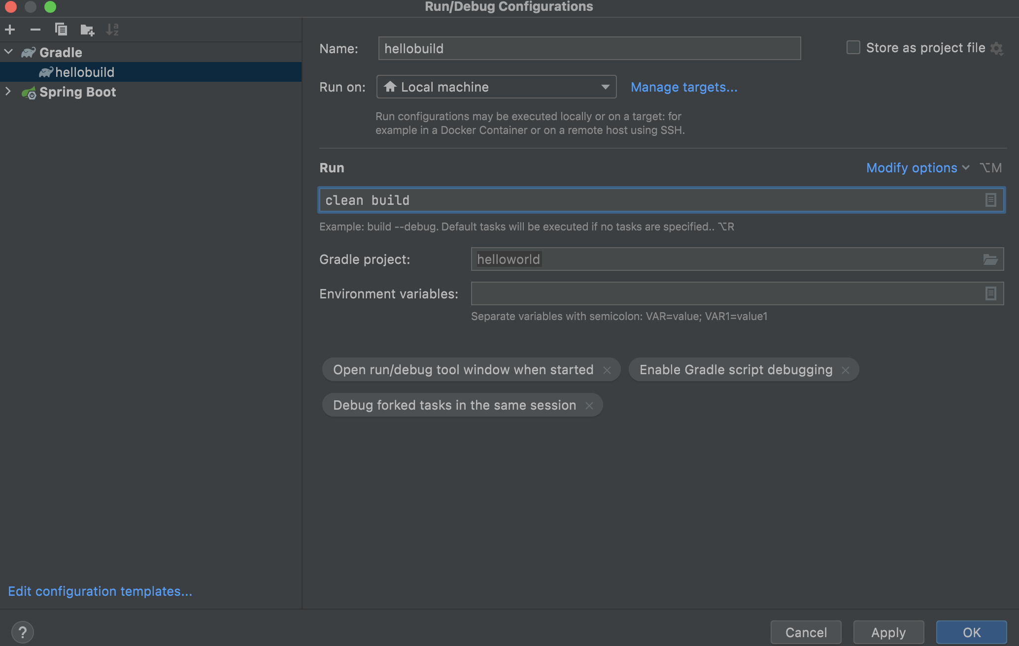This screenshot has width=1019, height=646.
Task: Click the Sort Configurations alphabetically icon
Action: click(x=112, y=30)
